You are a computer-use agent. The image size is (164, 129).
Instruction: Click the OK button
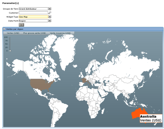pyautogui.click(x=21, y=25)
